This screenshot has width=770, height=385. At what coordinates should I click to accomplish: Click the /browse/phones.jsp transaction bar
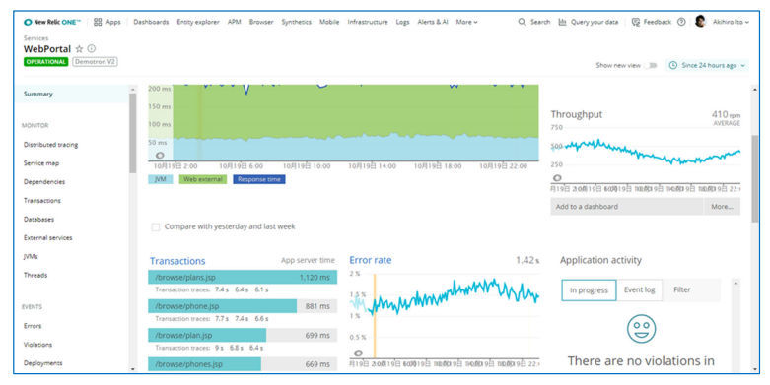pyautogui.click(x=243, y=364)
